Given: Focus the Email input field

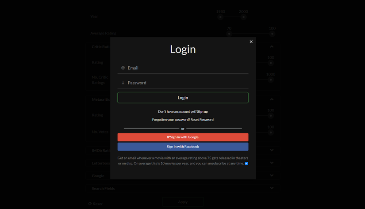Looking at the screenshot, I should 183,68.
